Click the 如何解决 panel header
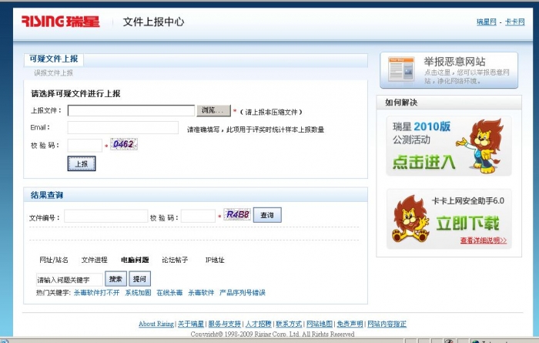Viewport: 539px width, 343px height. pos(401,103)
